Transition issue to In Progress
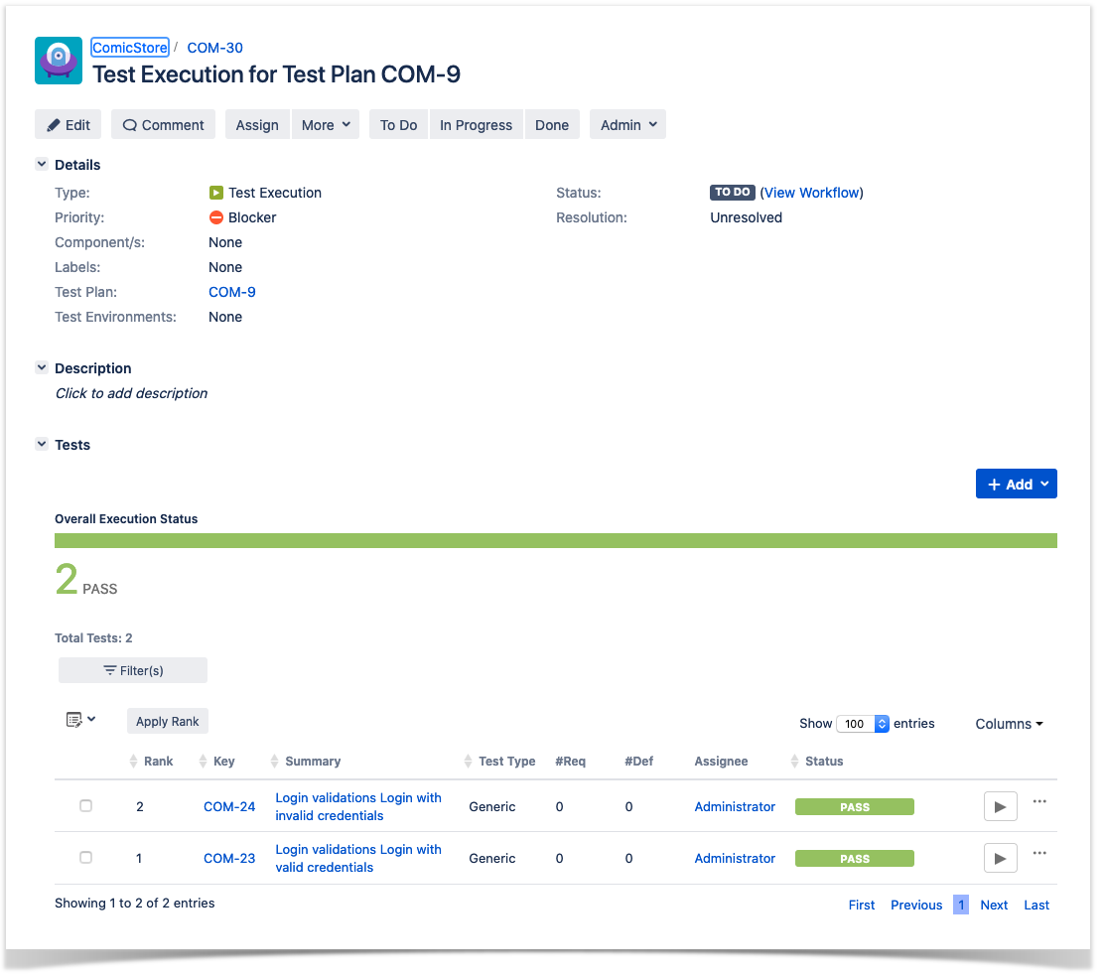The width and height of the screenshot is (1104, 978). click(476, 125)
